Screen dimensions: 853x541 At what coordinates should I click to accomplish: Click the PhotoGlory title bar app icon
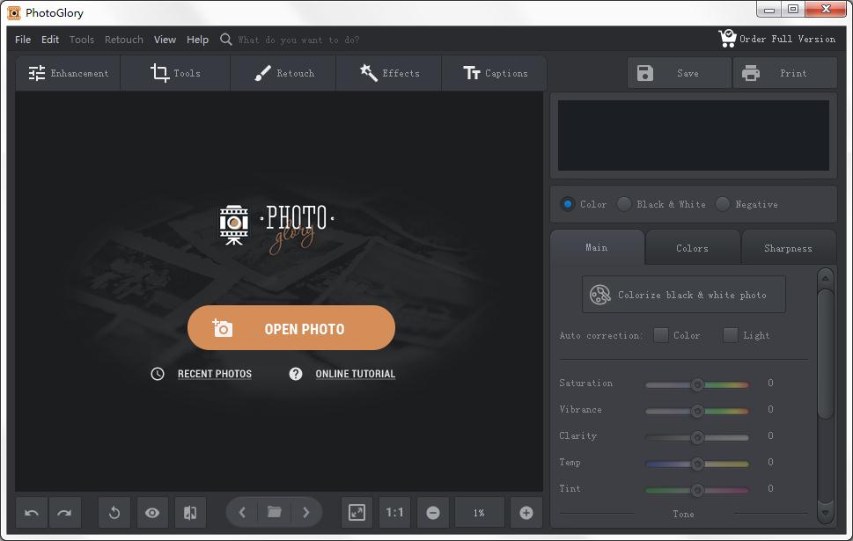tap(13, 12)
